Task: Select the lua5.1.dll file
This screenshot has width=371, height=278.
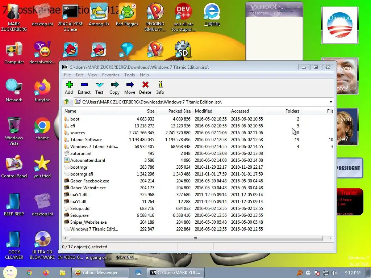Action: point(198,194)
